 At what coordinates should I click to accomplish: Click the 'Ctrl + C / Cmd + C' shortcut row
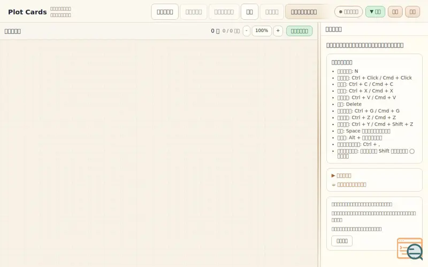365,84
